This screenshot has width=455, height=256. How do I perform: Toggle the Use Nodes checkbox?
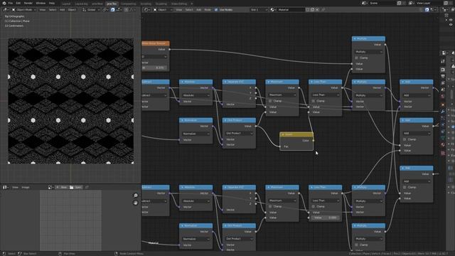pyautogui.click(x=216, y=9)
